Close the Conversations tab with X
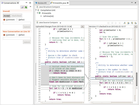 coord(18,3)
